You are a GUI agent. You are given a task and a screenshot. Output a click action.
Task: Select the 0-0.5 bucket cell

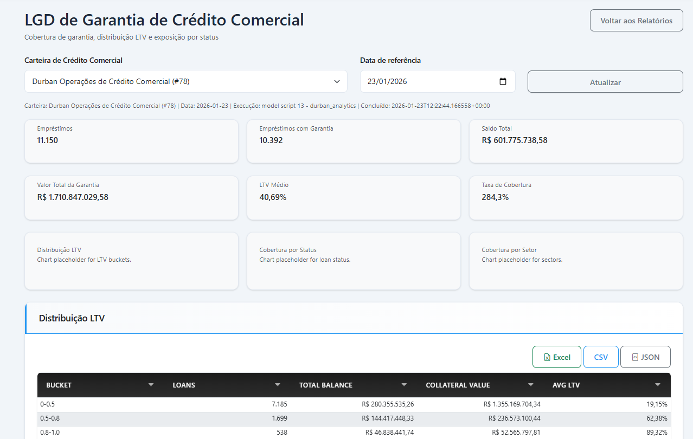[48, 404]
